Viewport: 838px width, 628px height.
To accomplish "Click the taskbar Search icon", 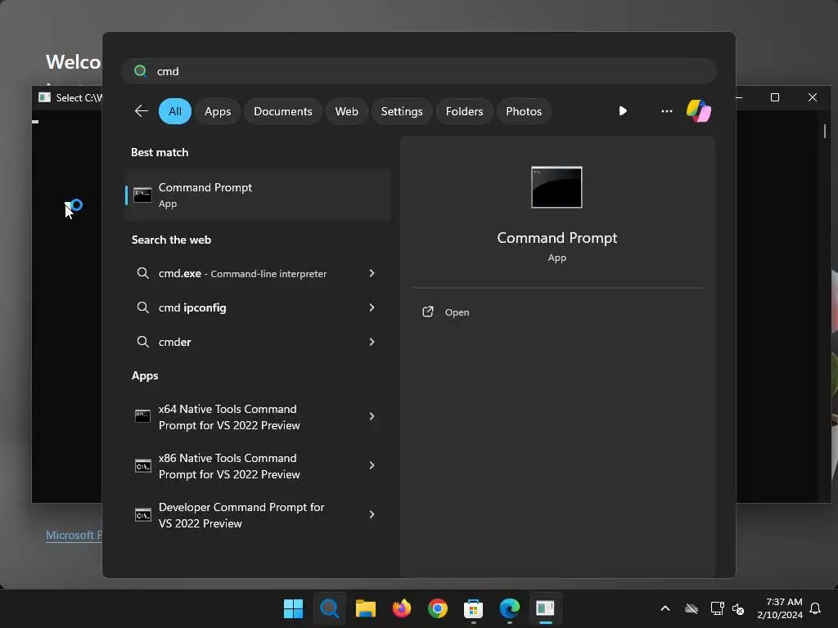I will coord(329,608).
